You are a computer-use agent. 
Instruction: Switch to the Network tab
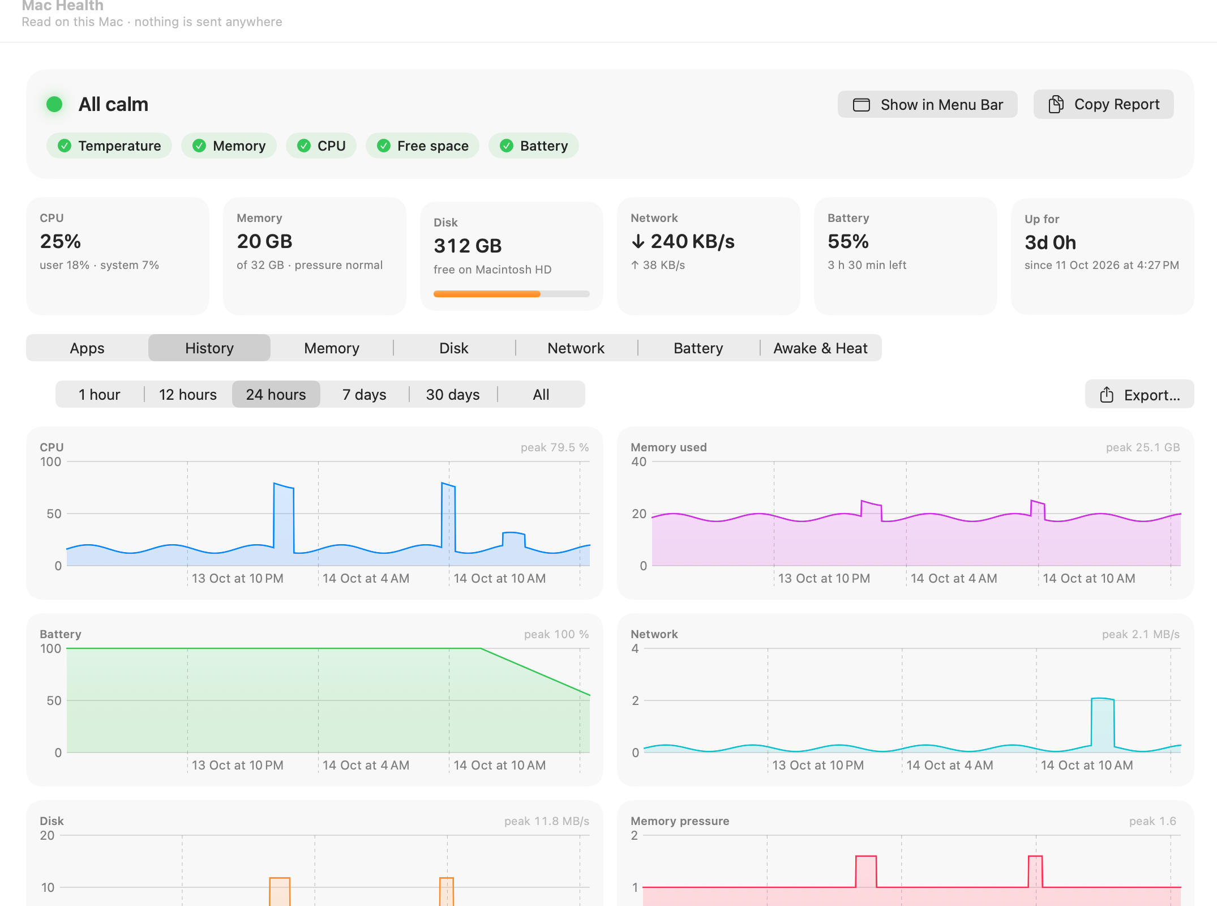[576, 348]
